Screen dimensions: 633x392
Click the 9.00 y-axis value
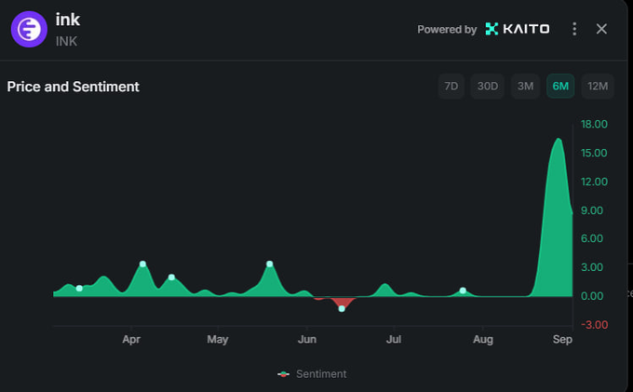click(x=592, y=210)
